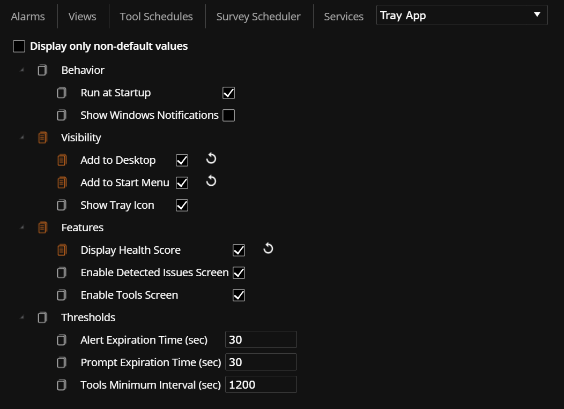Collapse the Thresholds group

click(22, 317)
